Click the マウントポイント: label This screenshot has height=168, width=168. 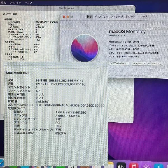20,87
